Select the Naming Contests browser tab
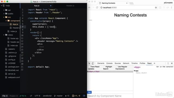Viewport: 174px width, 98px height. point(113,3)
